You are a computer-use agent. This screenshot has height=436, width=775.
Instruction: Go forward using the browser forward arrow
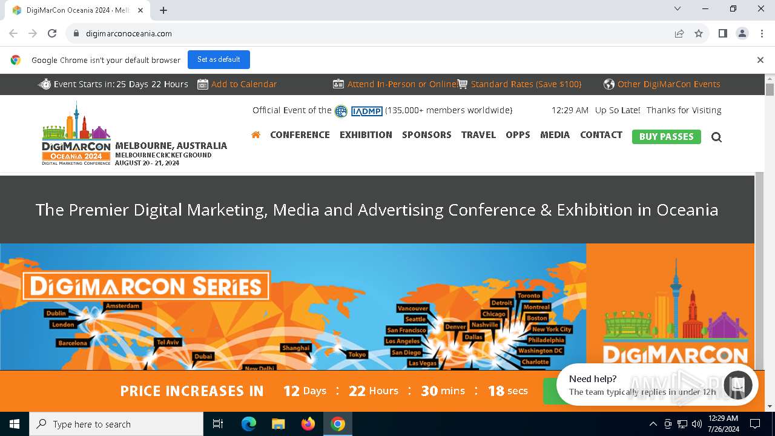[x=33, y=33]
